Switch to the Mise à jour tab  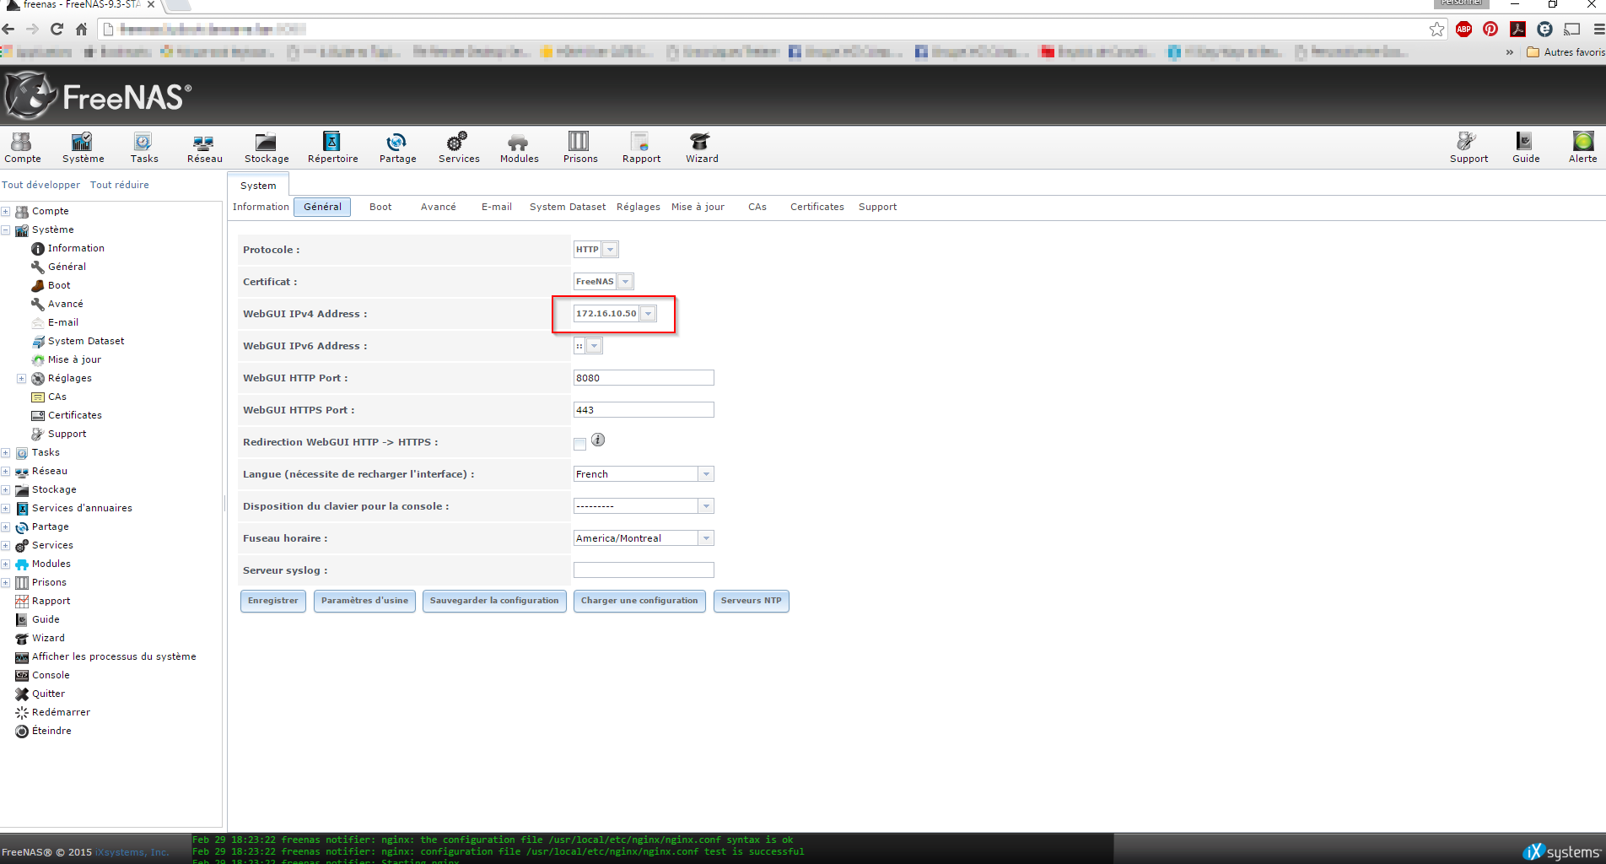point(698,207)
